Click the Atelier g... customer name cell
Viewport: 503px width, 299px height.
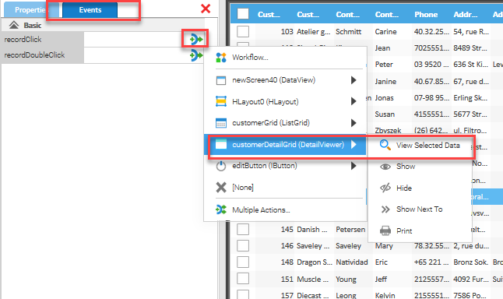click(x=314, y=32)
